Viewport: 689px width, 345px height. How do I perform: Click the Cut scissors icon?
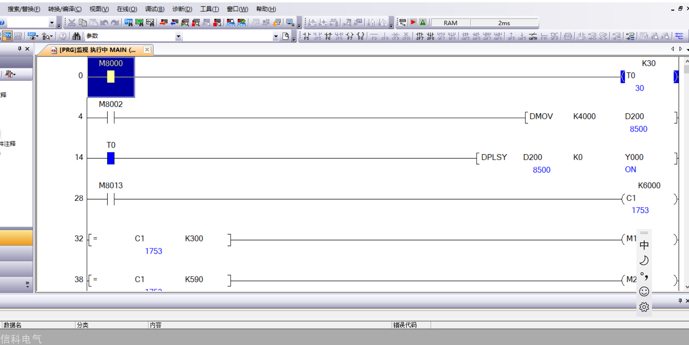point(72,23)
